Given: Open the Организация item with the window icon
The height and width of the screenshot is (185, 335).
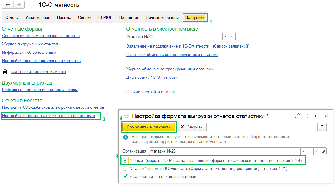Looking at the screenshot, I should [x=323, y=151].
